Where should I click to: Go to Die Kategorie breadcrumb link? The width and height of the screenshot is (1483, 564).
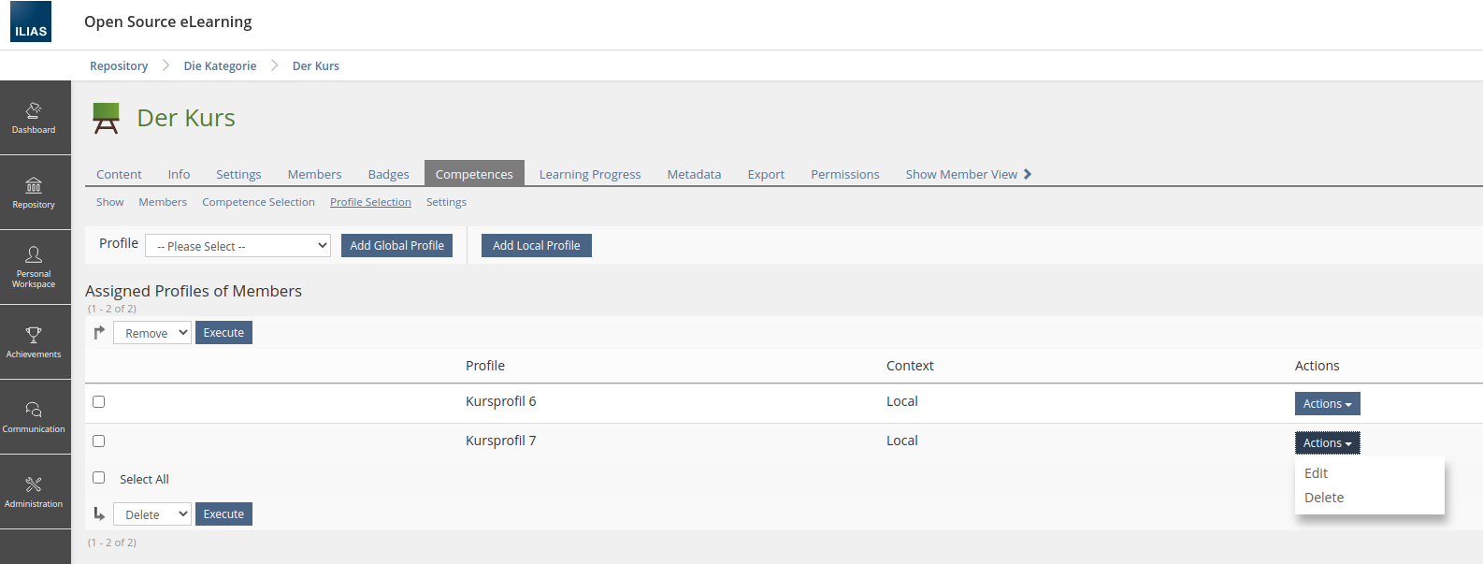(x=220, y=66)
